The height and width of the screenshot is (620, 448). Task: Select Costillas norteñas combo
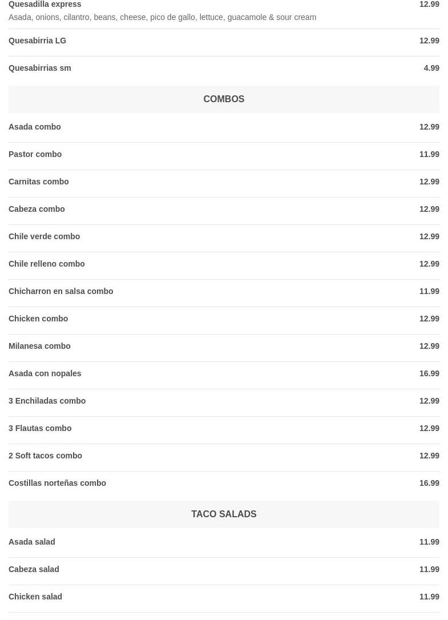coord(58,483)
